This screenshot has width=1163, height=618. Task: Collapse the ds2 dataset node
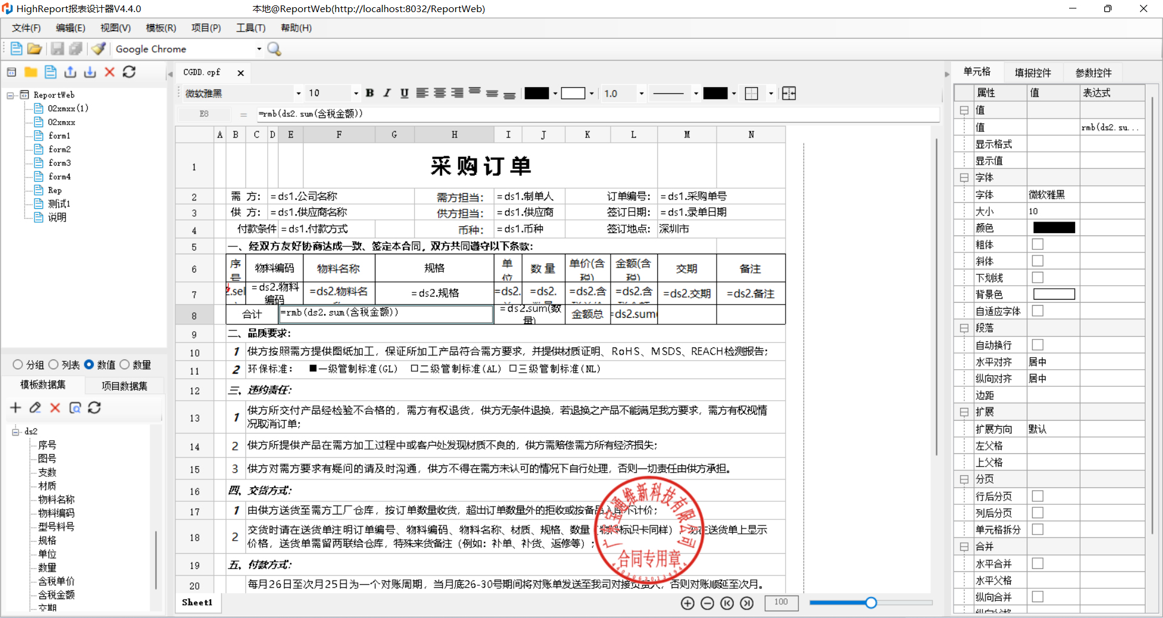coord(15,432)
